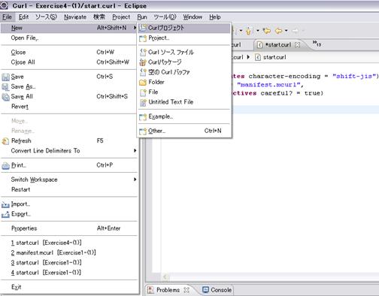Select Revert in the File menu
379x296 pixels.
tap(69, 107)
